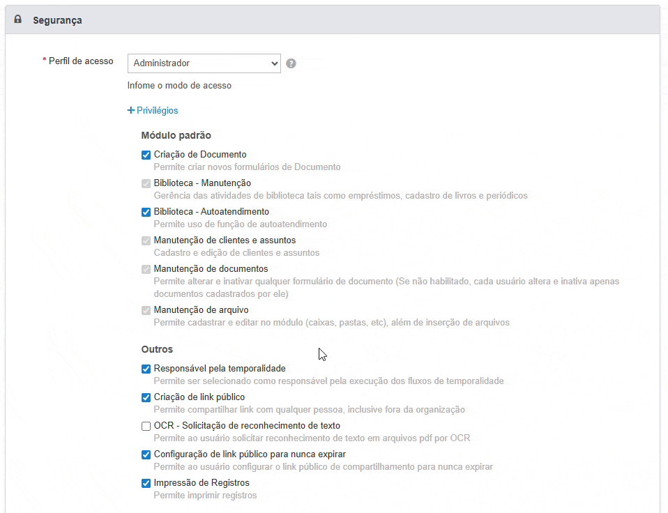Toggle Biblioteca - Autoatendimento checkbox
Screen dimensions: 668x513
(x=146, y=212)
